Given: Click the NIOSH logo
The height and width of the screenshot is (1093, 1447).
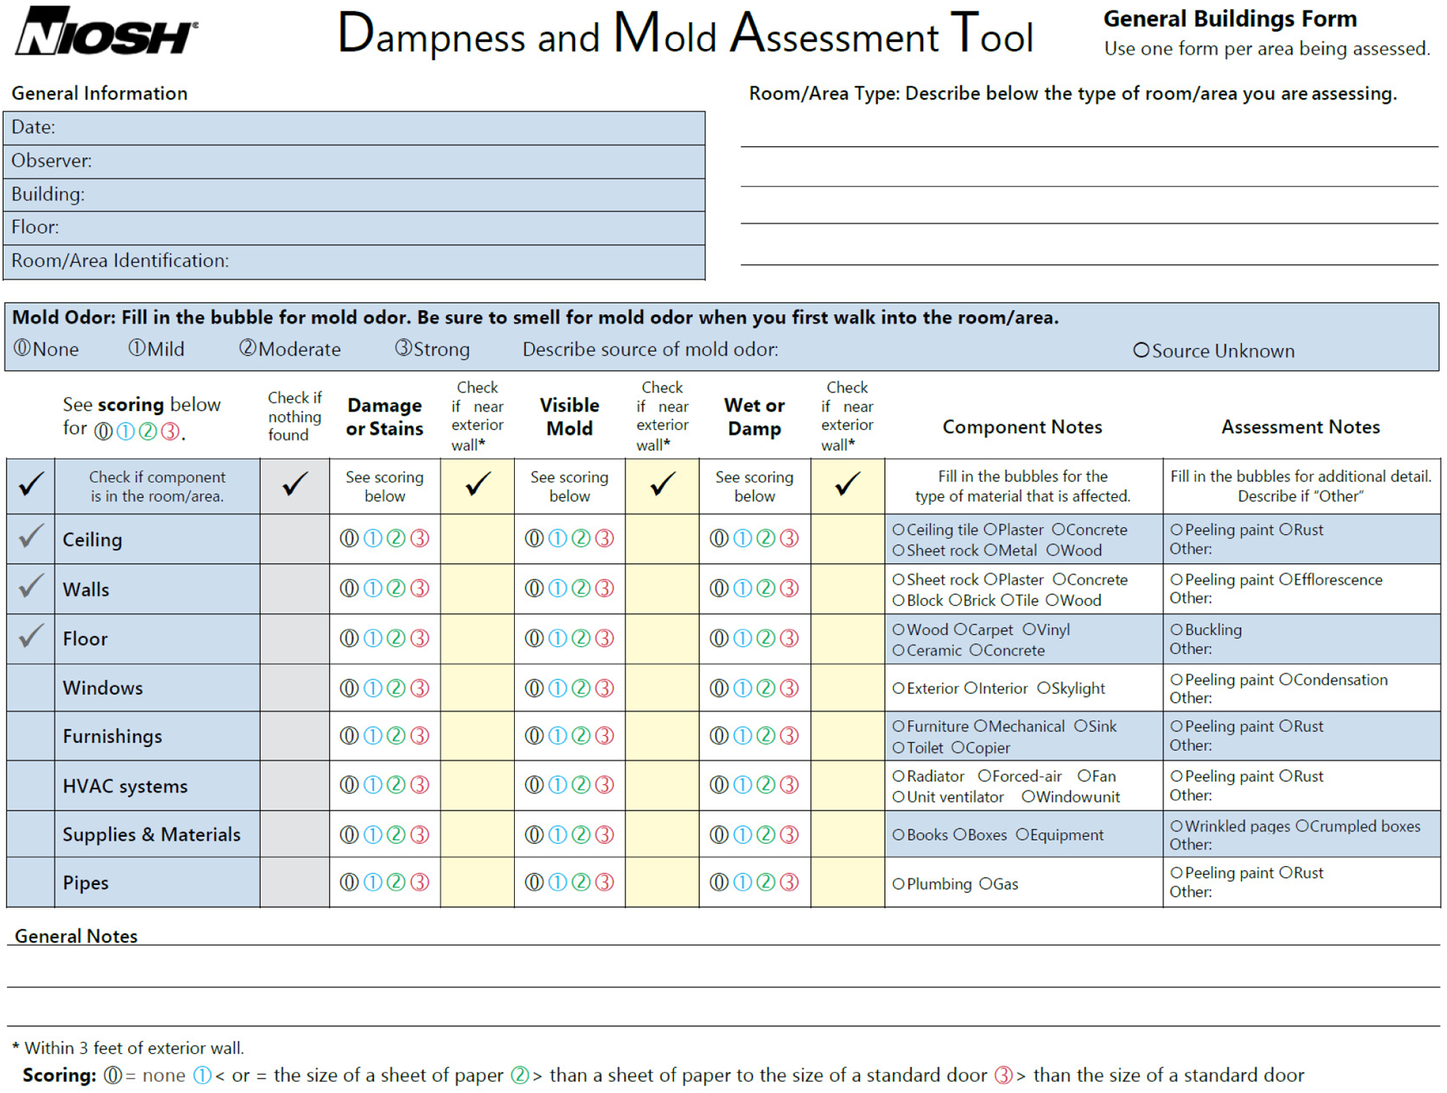Looking at the screenshot, I should [x=106, y=31].
